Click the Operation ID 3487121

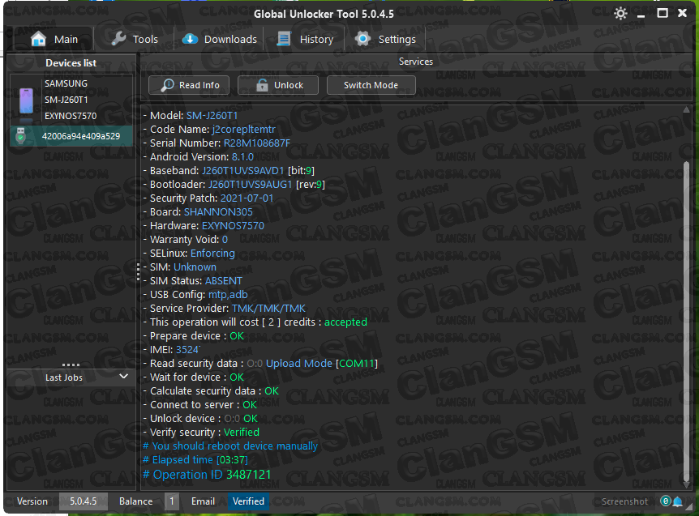(x=248, y=475)
